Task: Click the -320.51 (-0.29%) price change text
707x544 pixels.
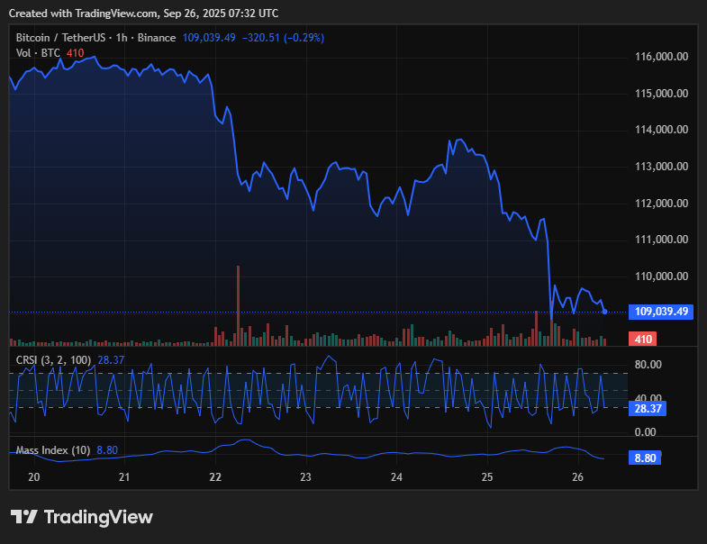Action: [x=284, y=38]
